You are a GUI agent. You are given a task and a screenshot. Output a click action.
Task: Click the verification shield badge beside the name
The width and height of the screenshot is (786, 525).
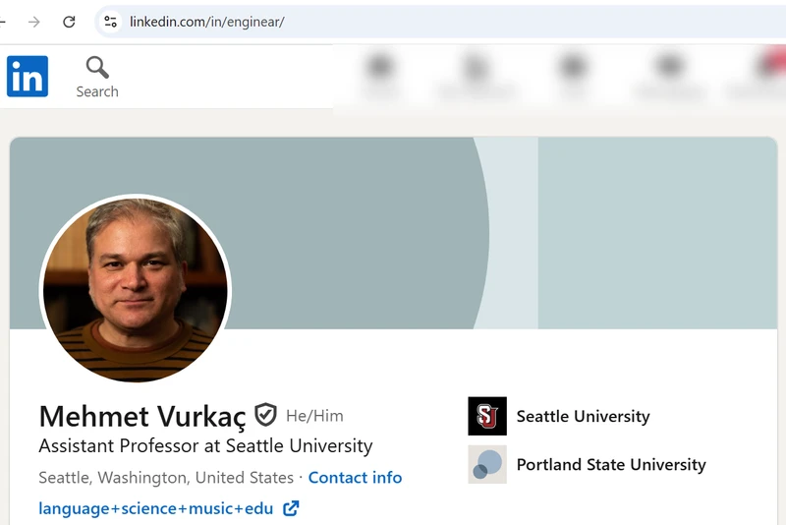[265, 415]
